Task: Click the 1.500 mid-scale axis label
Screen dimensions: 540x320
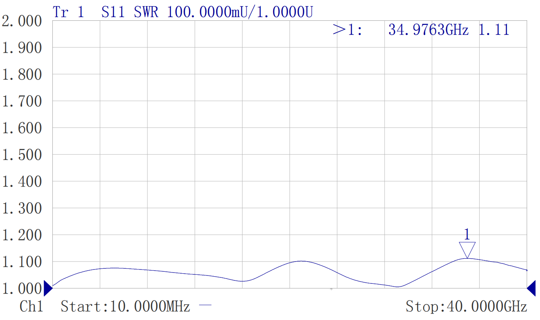Action: coord(22,155)
